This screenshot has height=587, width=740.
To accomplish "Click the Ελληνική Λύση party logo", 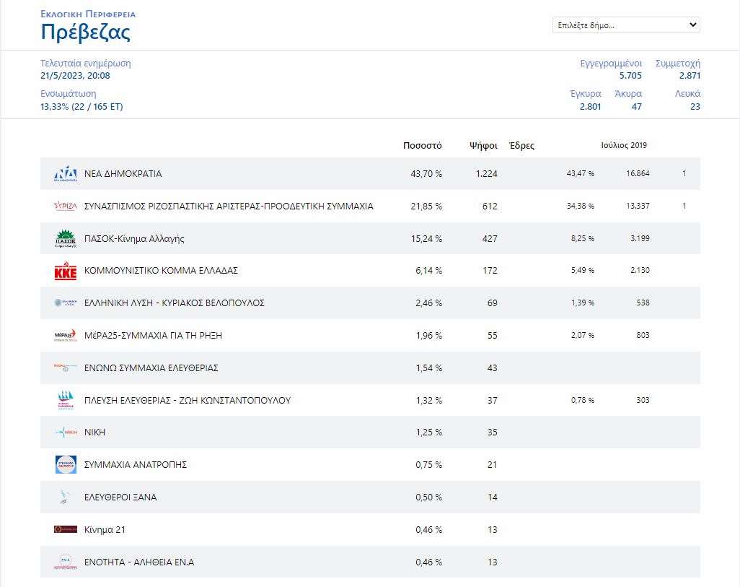I will pos(66,303).
